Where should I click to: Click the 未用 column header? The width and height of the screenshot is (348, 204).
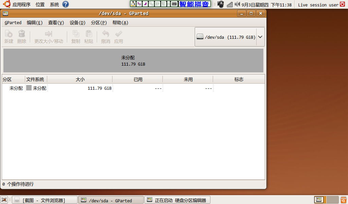tap(188, 79)
